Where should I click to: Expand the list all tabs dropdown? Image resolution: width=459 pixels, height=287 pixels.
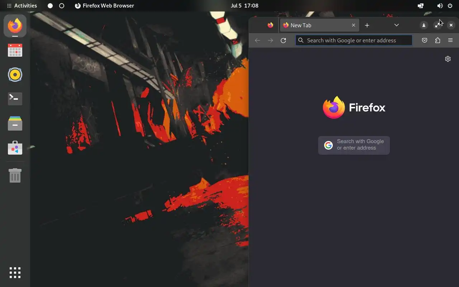click(x=397, y=25)
